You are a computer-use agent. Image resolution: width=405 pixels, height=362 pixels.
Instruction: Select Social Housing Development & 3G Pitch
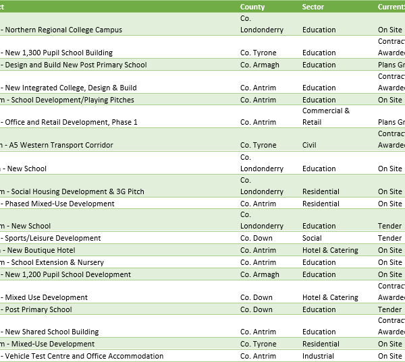coord(78,191)
